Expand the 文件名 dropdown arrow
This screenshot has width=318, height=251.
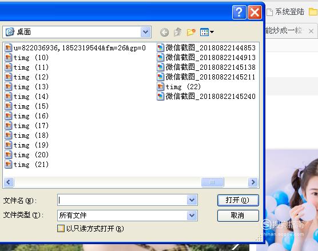(x=192, y=200)
